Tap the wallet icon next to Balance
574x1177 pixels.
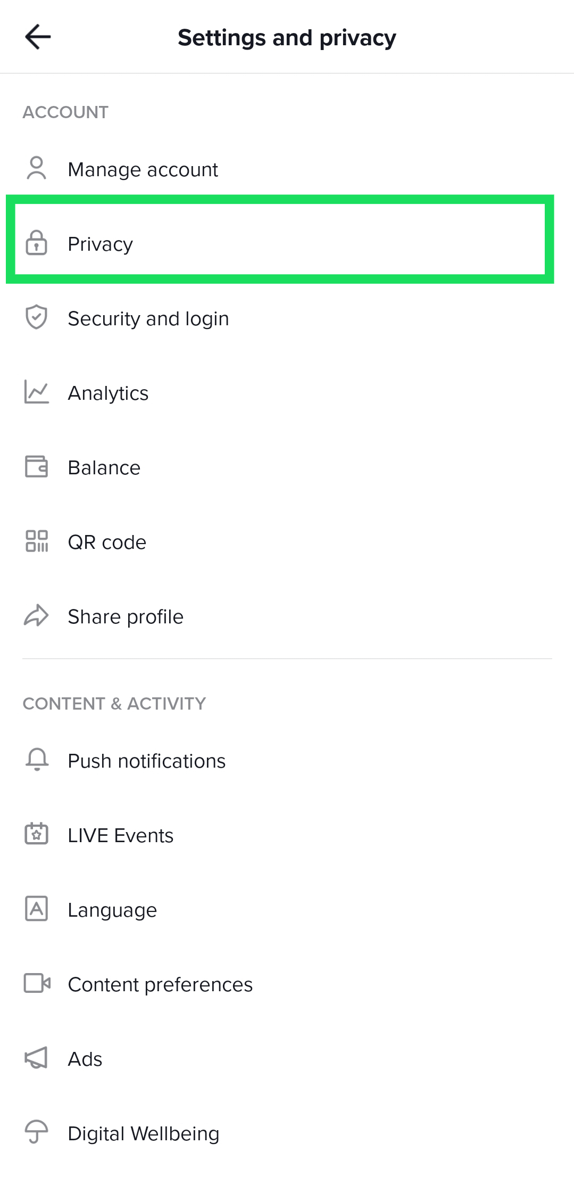point(36,467)
